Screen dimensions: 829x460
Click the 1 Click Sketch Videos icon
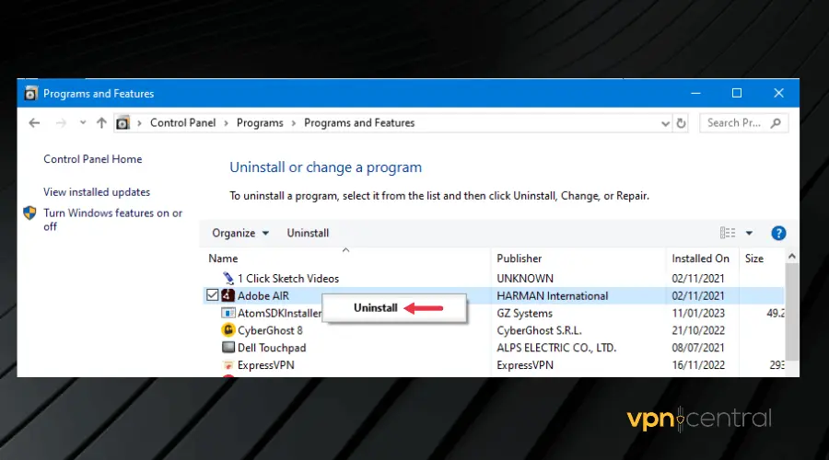228,278
